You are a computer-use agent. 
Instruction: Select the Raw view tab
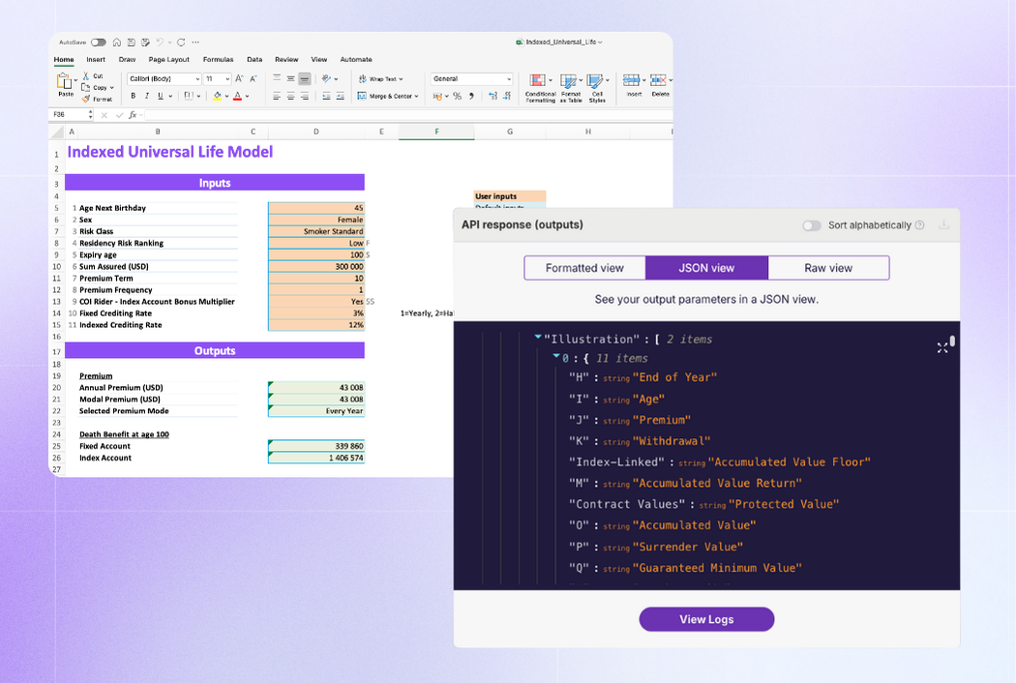828,268
